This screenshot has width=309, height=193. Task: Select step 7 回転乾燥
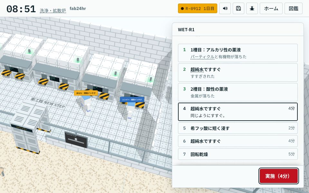pos(238,154)
